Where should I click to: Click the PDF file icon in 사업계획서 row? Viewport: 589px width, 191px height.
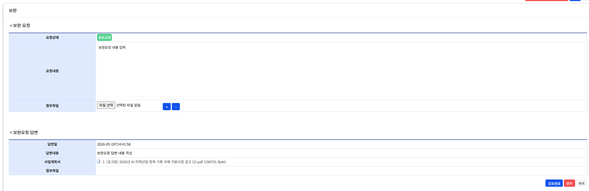(x=99, y=161)
